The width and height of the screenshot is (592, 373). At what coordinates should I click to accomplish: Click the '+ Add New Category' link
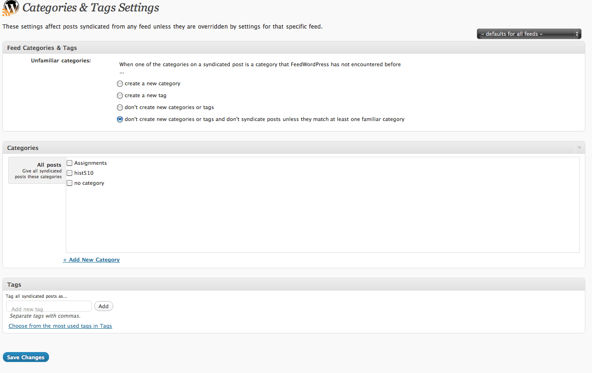point(91,260)
